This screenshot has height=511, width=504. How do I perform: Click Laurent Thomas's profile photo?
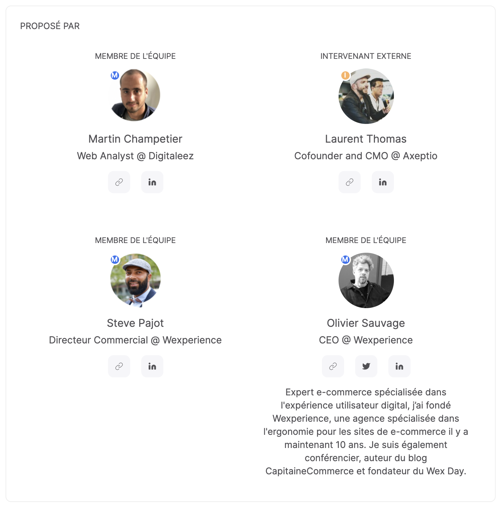[366, 96]
